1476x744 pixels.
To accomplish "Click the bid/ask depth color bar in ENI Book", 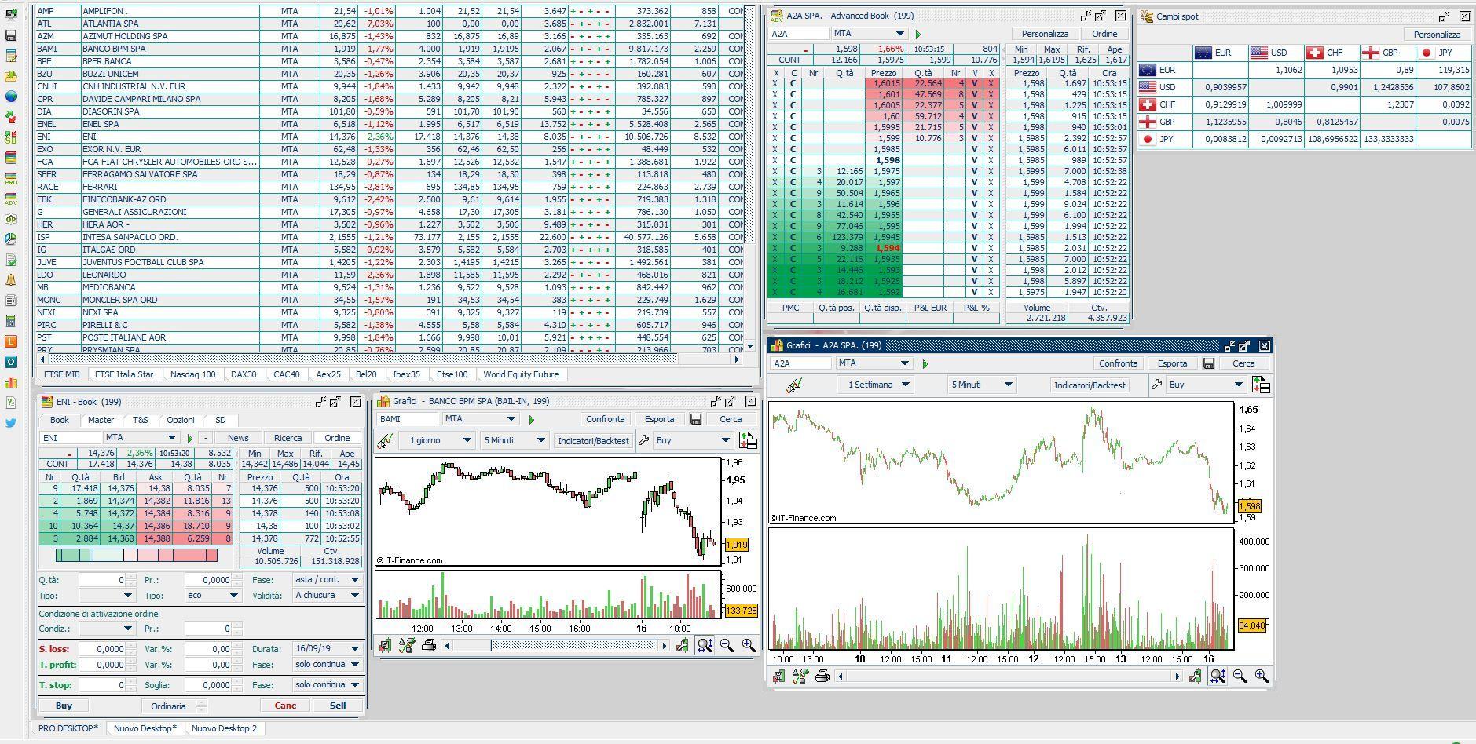I will point(137,556).
